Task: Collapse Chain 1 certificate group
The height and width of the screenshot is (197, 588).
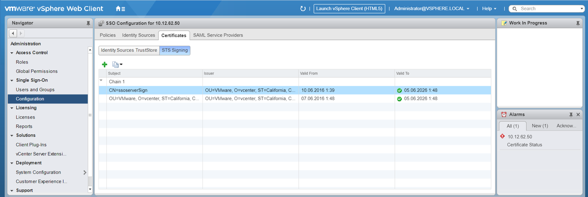Action: click(101, 81)
